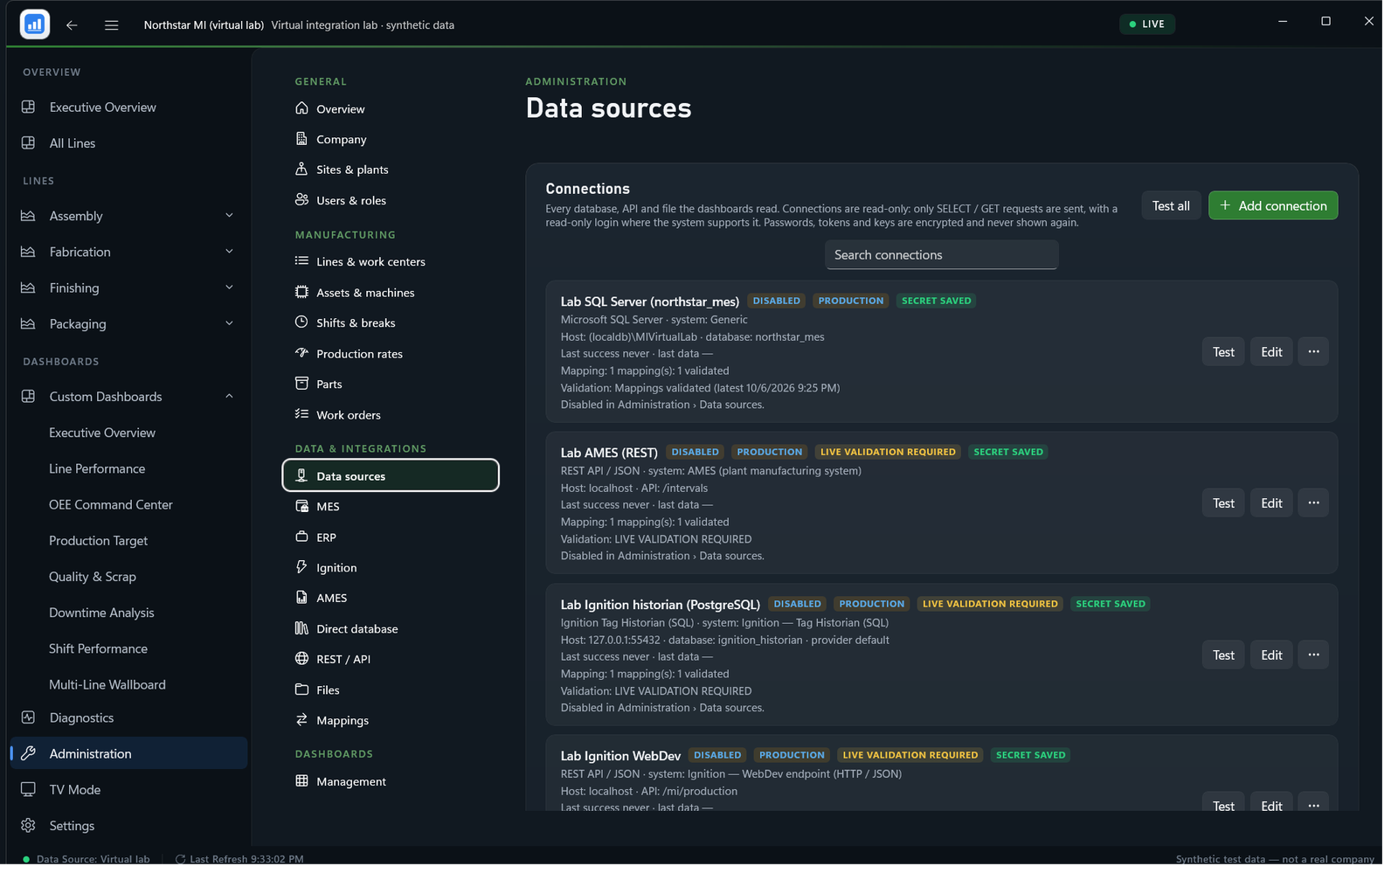This screenshot has width=1398, height=880.
Task: Open REST / API integrations
Action: (x=391, y=660)
